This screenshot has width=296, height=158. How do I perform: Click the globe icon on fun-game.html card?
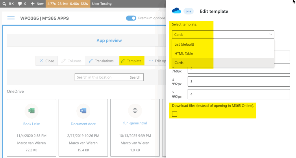click(135, 111)
